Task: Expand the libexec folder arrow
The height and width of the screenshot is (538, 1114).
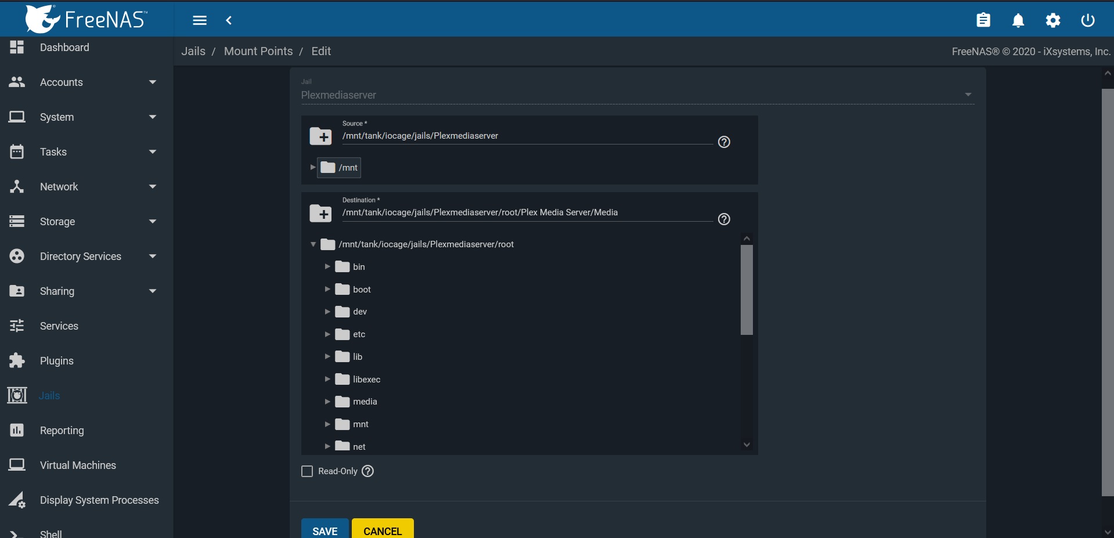Action: click(x=327, y=379)
